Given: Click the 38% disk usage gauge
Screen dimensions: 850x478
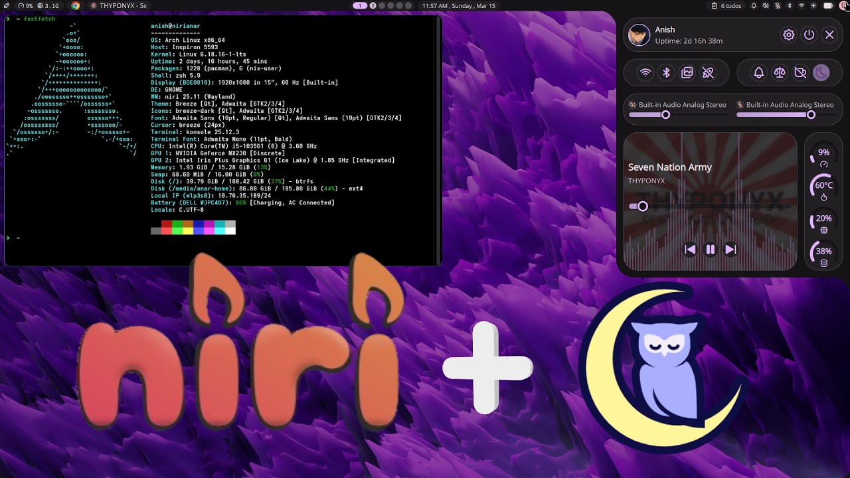Looking at the screenshot, I should tap(824, 254).
